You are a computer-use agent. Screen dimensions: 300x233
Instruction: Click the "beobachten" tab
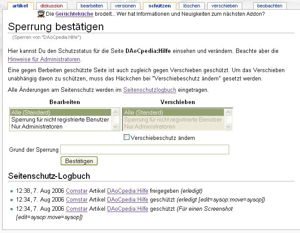click(x=270, y=6)
